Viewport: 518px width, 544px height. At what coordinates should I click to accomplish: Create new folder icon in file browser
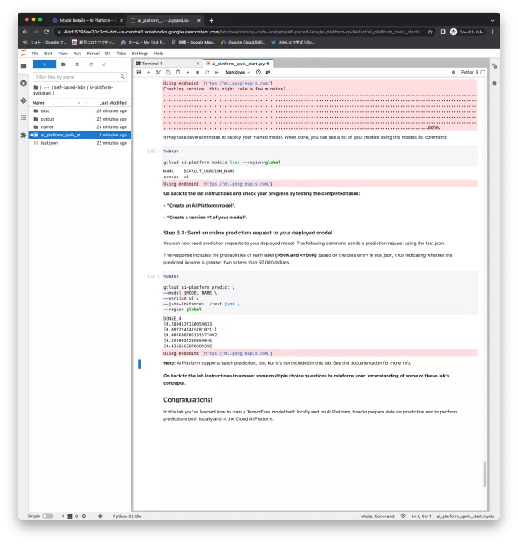tap(63, 64)
